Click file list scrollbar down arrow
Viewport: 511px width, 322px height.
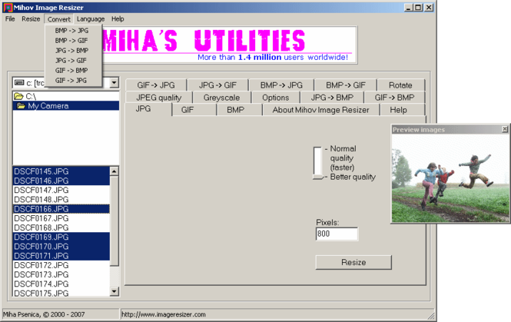click(x=114, y=291)
